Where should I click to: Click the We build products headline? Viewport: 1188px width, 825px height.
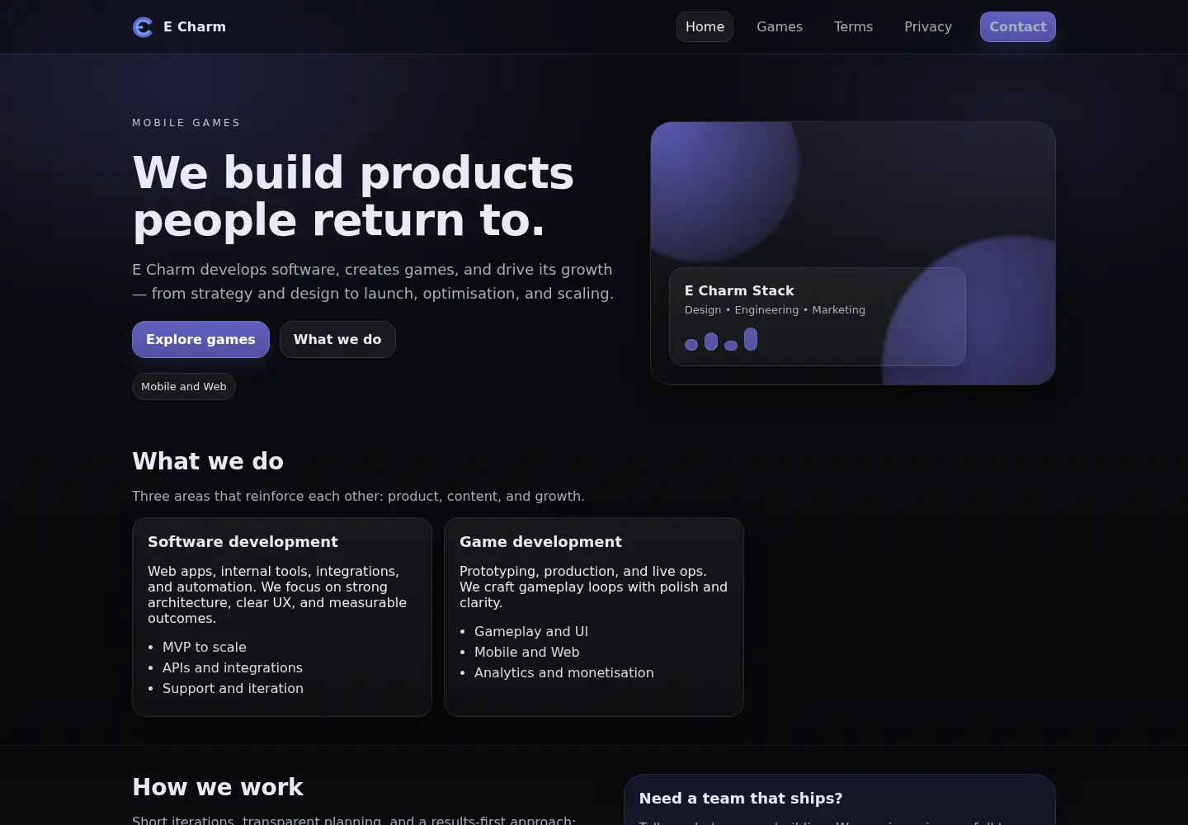[353, 196]
